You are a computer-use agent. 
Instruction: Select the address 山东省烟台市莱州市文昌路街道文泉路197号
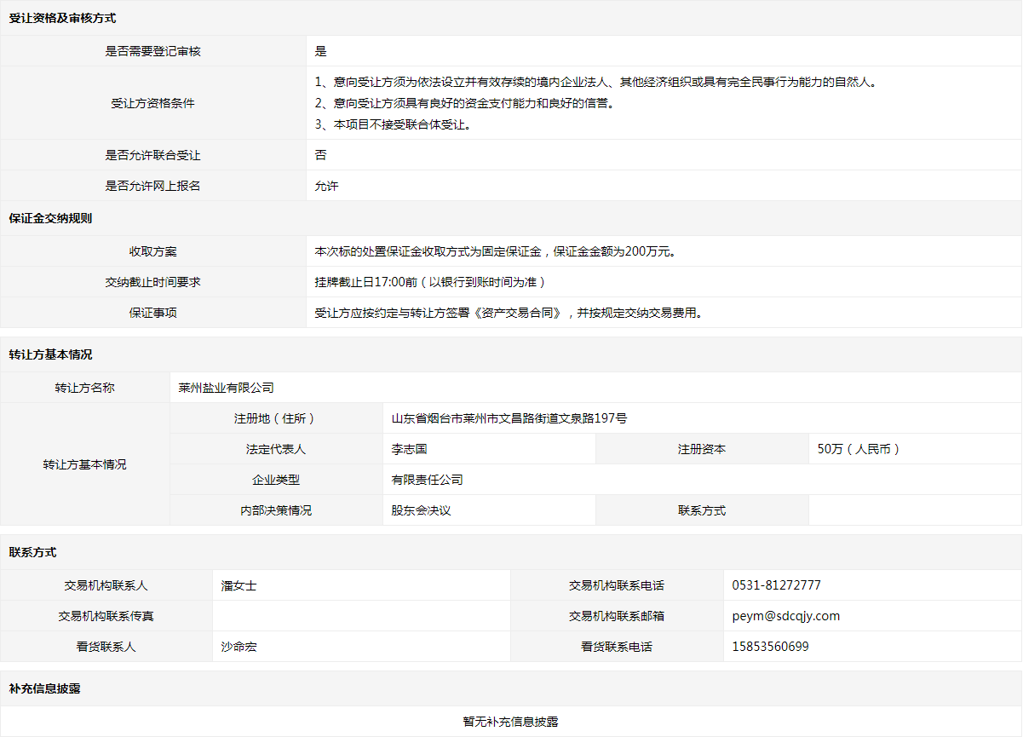(509, 418)
